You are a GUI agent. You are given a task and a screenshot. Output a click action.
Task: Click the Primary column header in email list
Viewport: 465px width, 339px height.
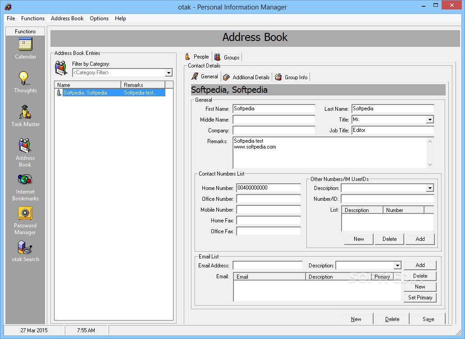pos(382,276)
